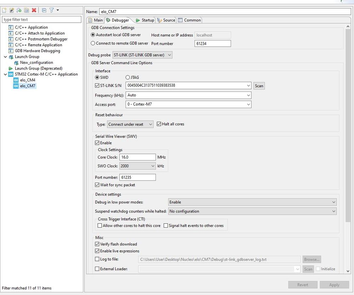Click the New configuration prototype icon

tap(12, 10)
